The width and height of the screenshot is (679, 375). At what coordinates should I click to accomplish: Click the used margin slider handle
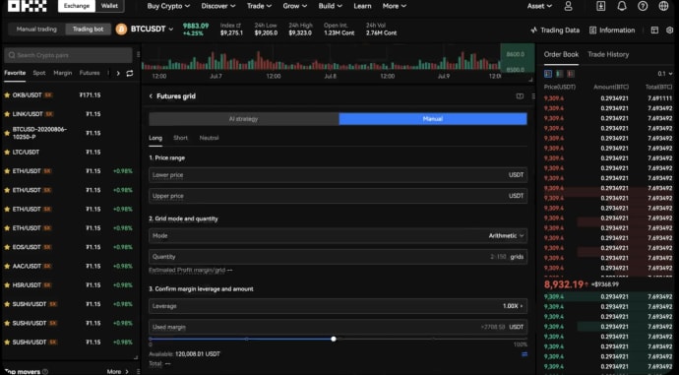(x=334, y=339)
